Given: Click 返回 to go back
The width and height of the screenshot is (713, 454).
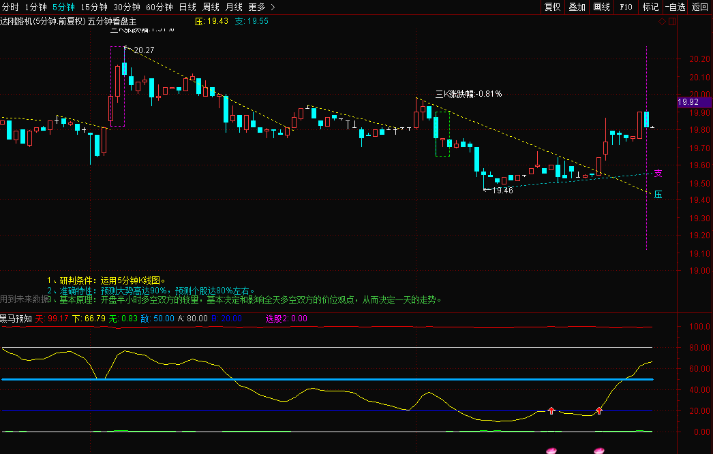Looking at the screenshot, I should [700, 7].
